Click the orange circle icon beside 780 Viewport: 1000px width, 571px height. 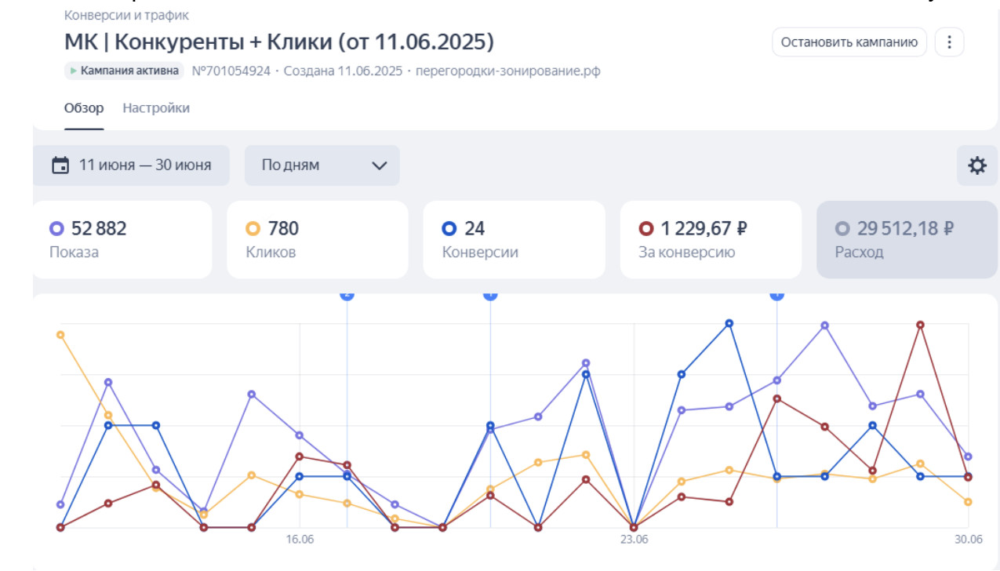tap(253, 228)
